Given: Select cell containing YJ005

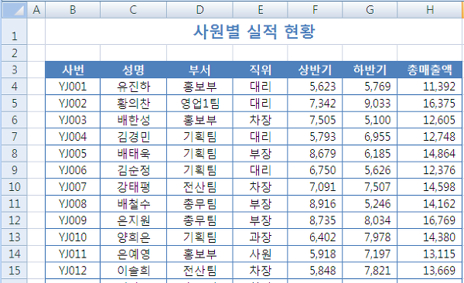Looking at the screenshot, I should pyautogui.click(x=73, y=153).
